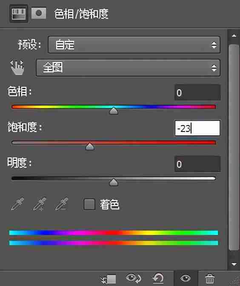Open the 预设 preset dropdown
This screenshot has height=286, width=240.
click(x=134, y=45)
